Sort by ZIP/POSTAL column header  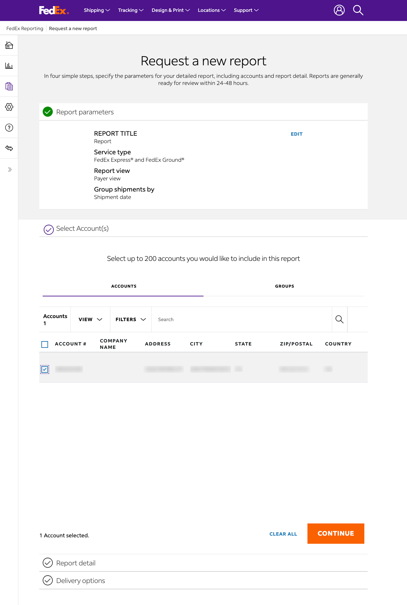tap(296, 344)
